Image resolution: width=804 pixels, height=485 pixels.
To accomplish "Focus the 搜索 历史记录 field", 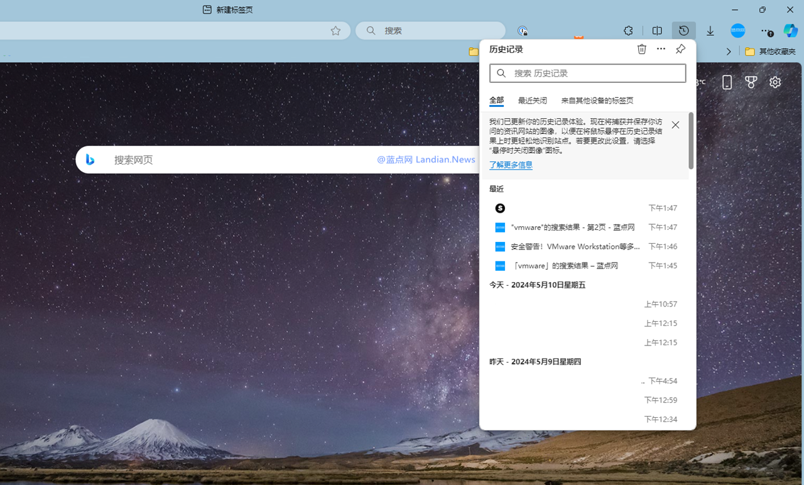I will (x=588, y=74).
